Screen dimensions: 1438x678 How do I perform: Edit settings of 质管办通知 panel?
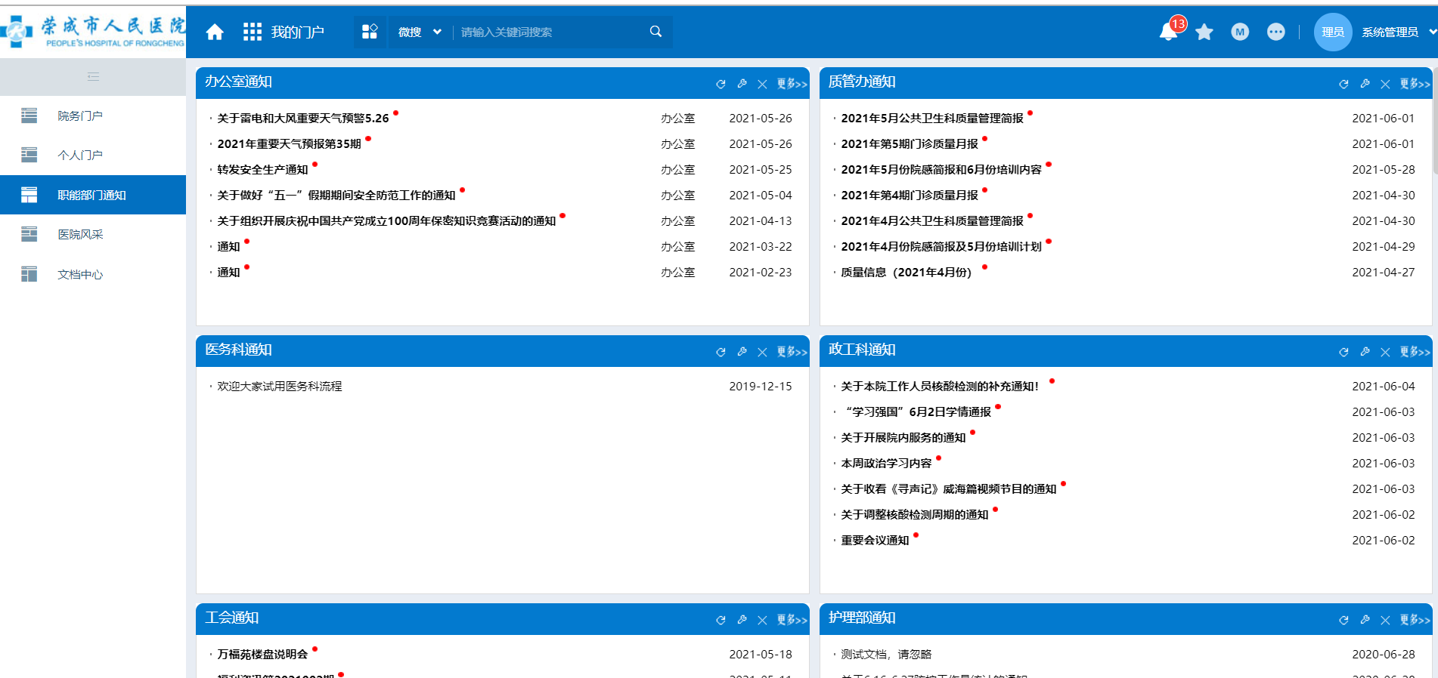pyautogui.click(x=1365, y=84)
